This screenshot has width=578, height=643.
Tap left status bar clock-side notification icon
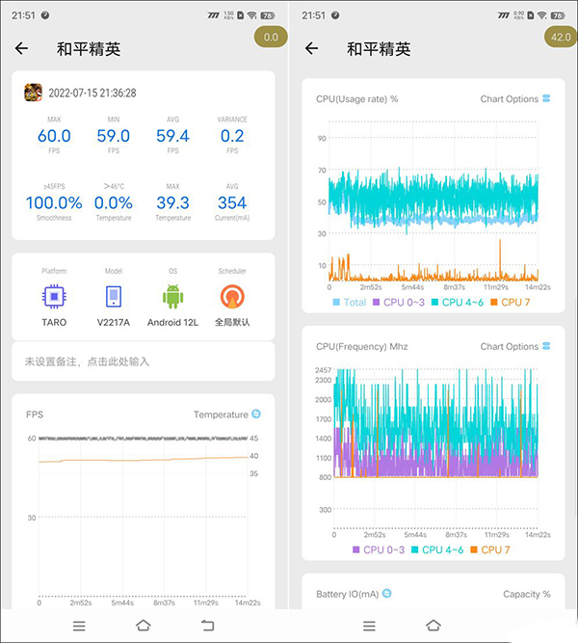[45, 15]
